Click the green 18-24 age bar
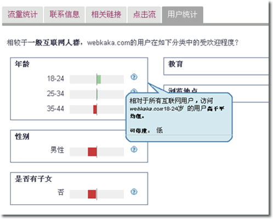Image resolution: width=273 pixels, height=219 pixels. tap(99, 79)
